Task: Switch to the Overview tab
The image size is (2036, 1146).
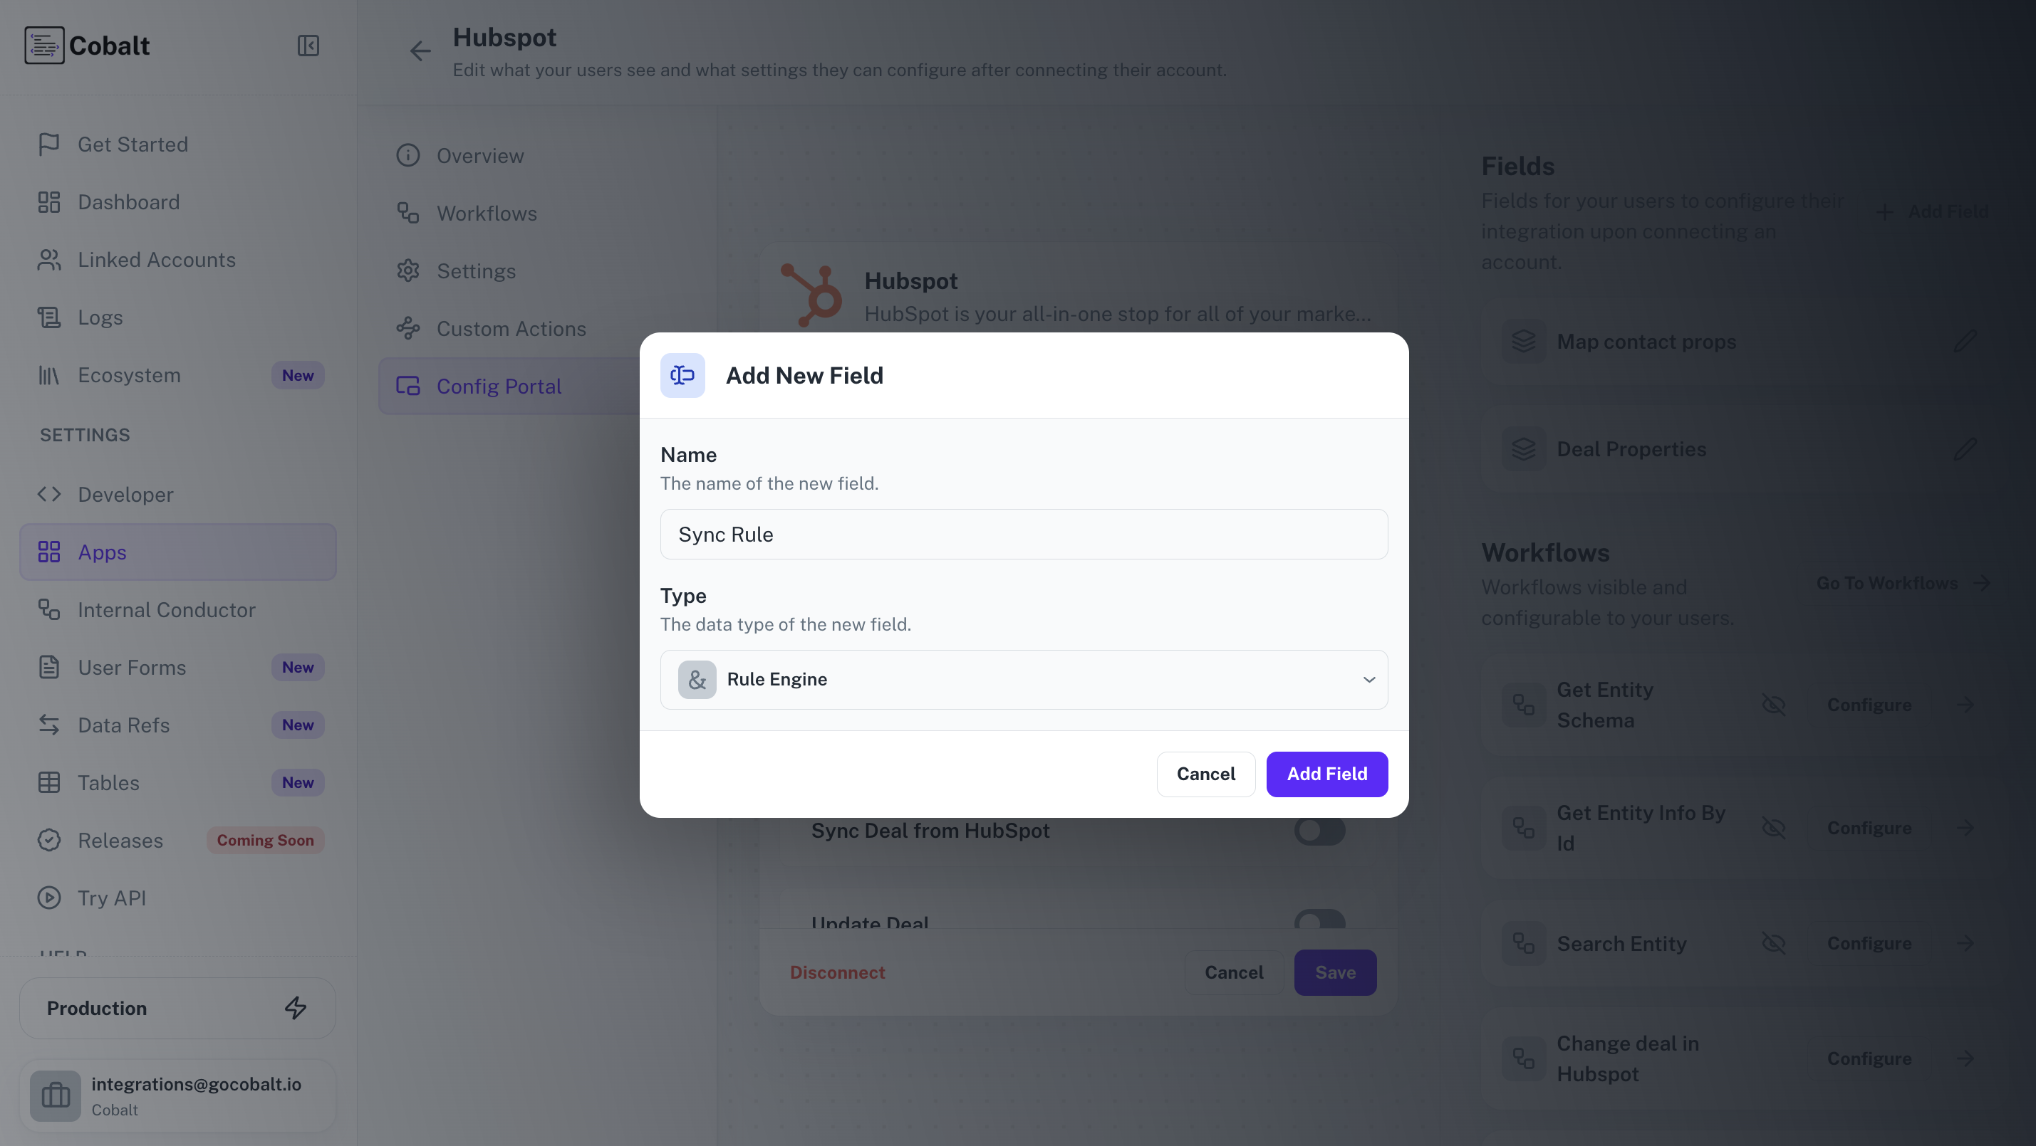Action: (x=479, y=154)
